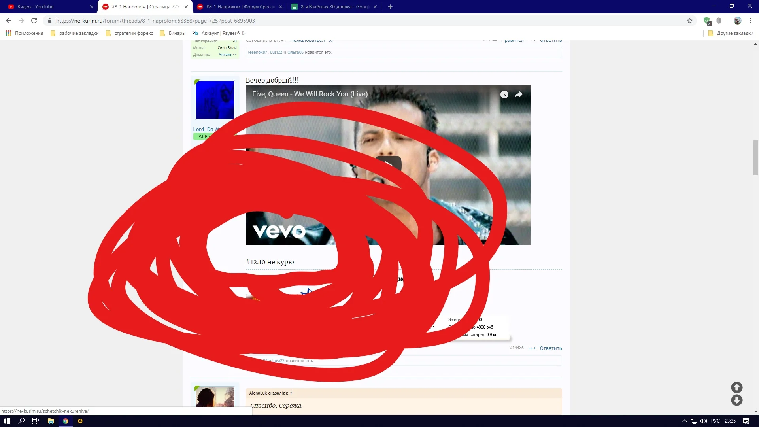Open the Windows search magnifier
Image resolution: width=759 pixels, height=427 pixels.
coord(21,421)
